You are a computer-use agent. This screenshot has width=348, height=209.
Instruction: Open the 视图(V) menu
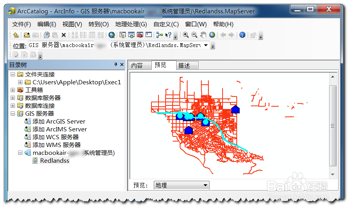click(x=72, y=24)
